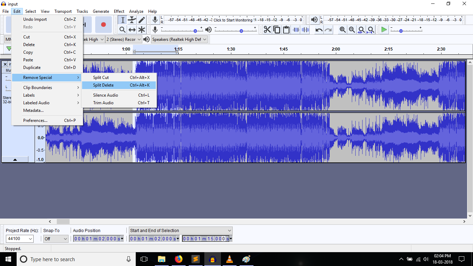Click the Cut scissors icon in toolbar

click(267, 30)
